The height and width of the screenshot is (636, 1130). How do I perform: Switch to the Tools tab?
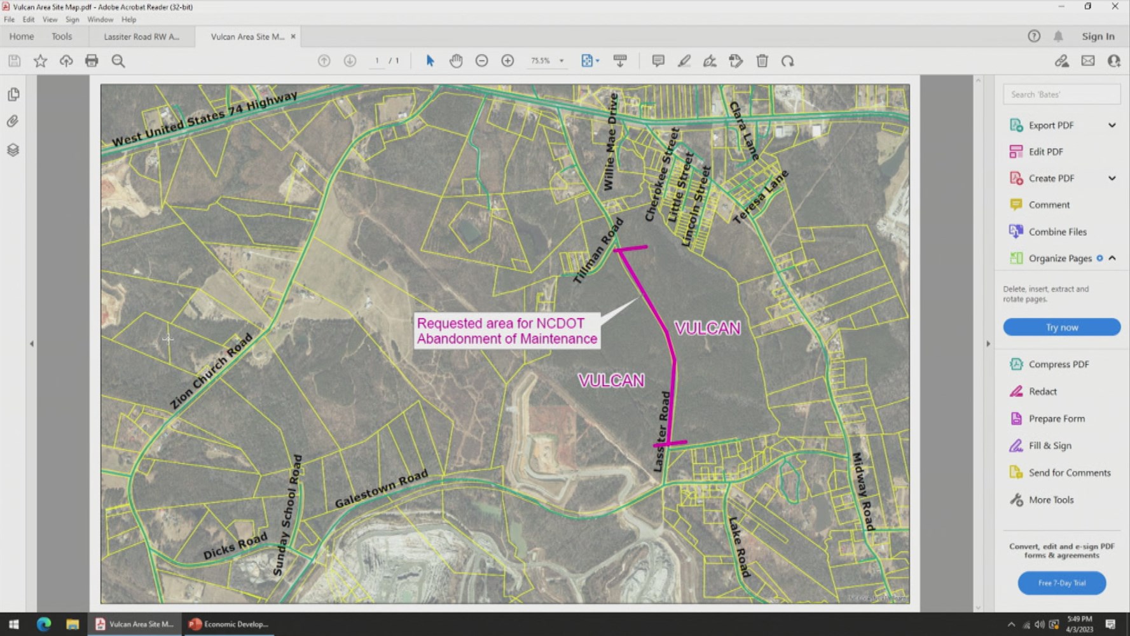62,36
